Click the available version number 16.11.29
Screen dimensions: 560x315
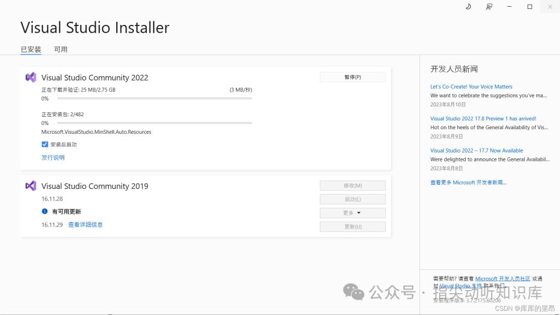(52, 225)
